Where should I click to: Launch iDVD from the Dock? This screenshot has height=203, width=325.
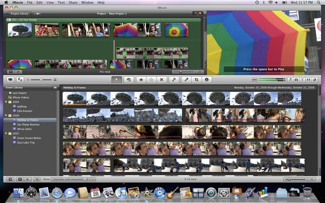coord(160,193)
